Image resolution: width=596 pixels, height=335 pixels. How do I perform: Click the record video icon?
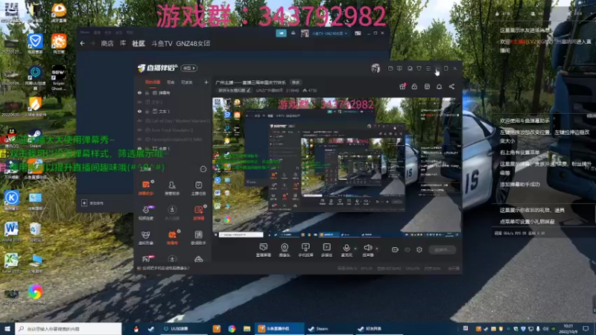click(395, 249)
